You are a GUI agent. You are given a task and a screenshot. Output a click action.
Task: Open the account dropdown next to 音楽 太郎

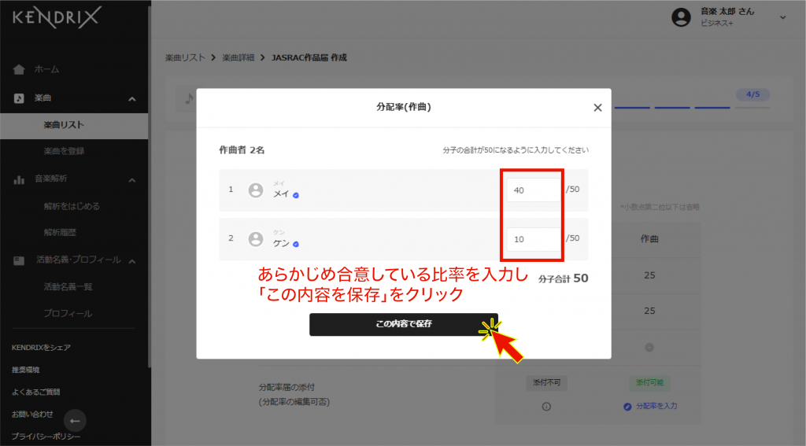click(782, 17)
